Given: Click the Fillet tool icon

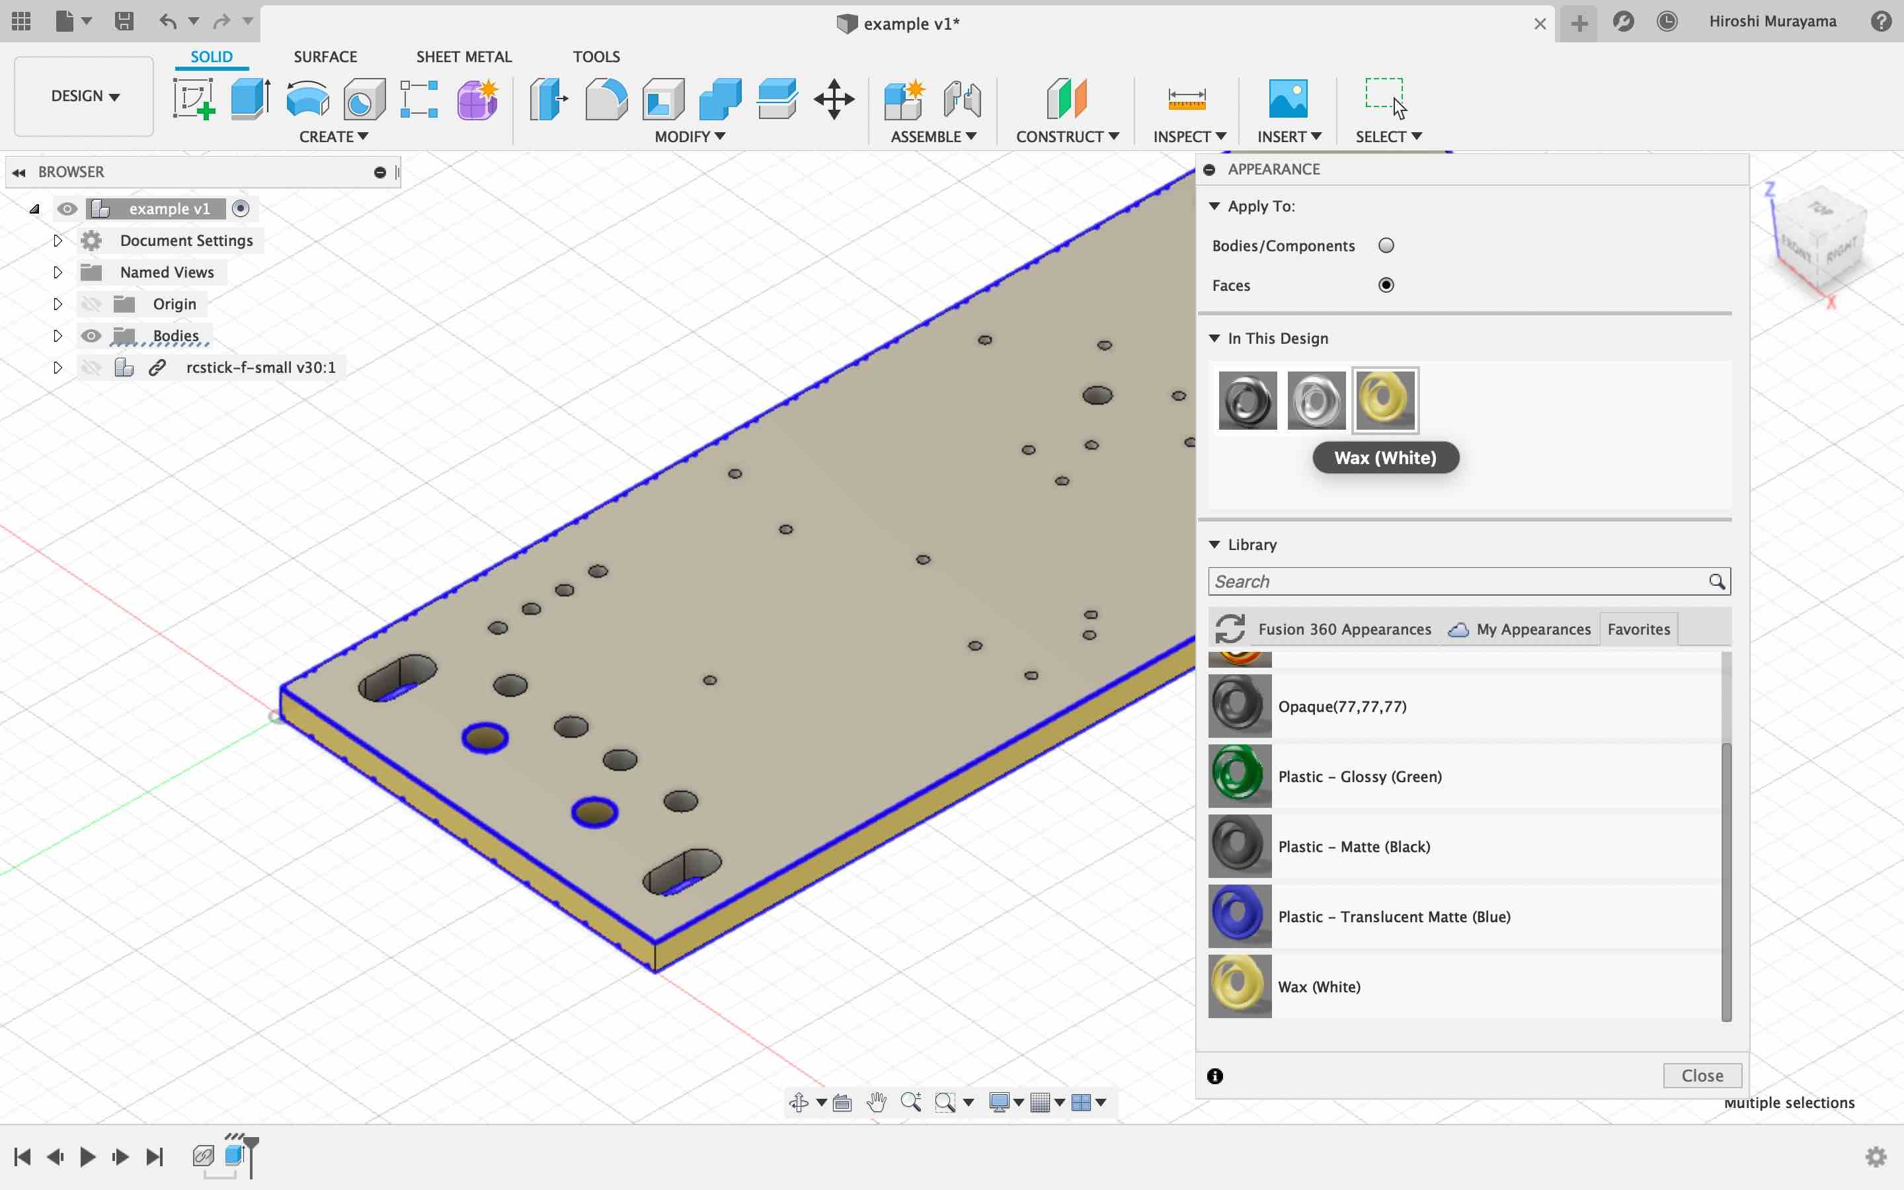Looking at the screenshot, I should tap(606, 99).
